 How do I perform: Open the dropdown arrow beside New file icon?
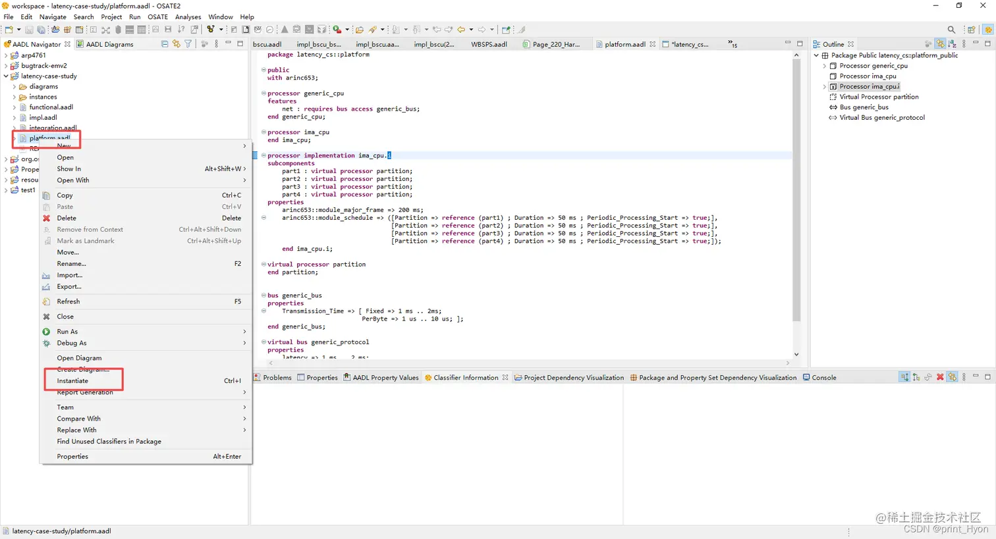click(18, 30)
